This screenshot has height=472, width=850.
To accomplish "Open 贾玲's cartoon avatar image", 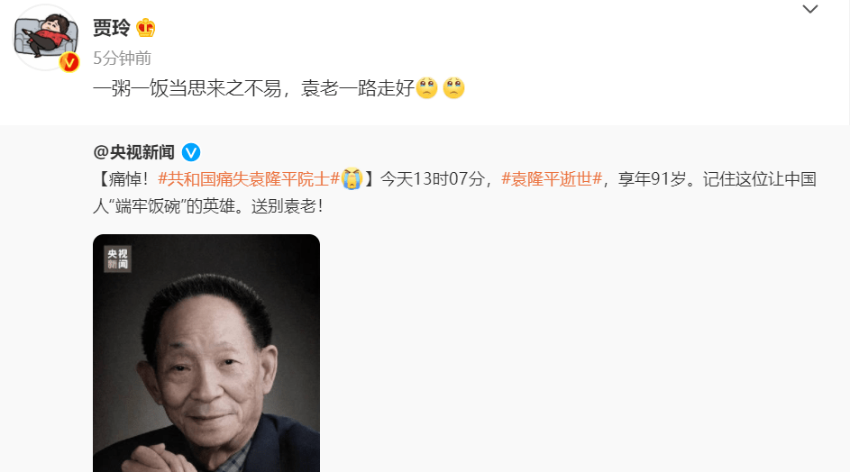I will (x=46, y=36).
